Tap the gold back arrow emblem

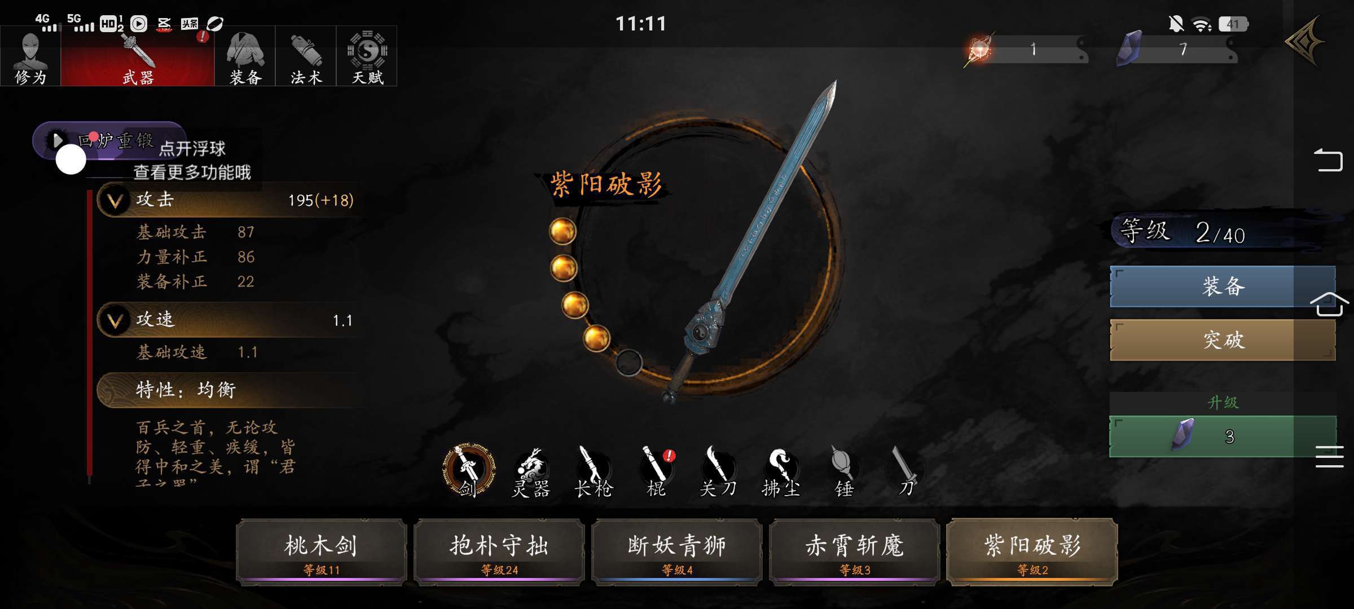[x=1304, y=42]
